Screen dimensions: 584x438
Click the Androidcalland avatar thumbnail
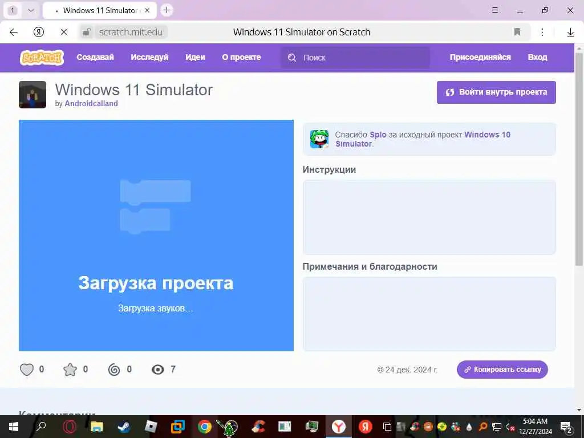coord(33,95)
